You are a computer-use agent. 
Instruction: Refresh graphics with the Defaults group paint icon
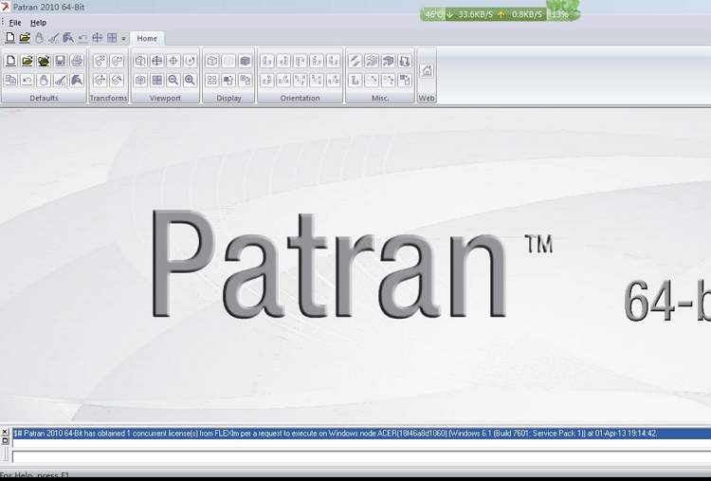click(x=77, y=81)
